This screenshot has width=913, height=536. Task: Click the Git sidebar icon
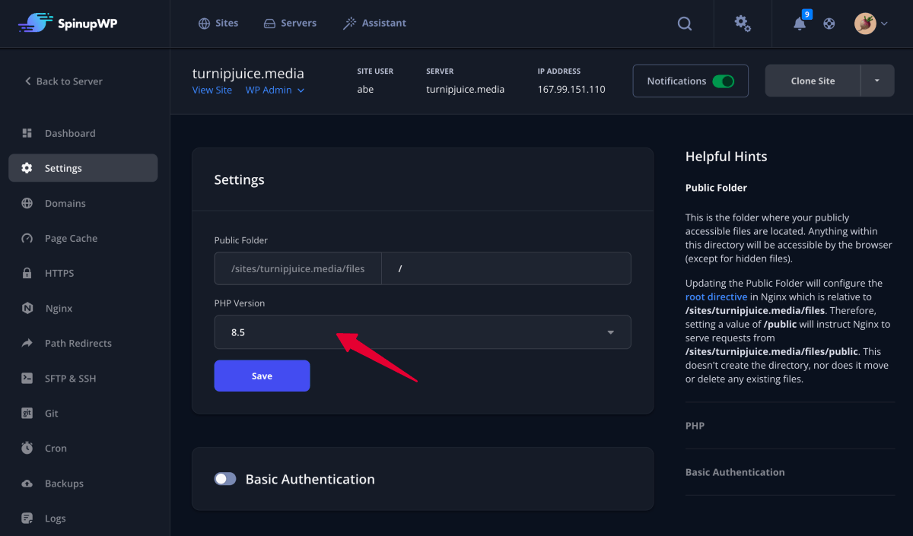pos(27,413)
